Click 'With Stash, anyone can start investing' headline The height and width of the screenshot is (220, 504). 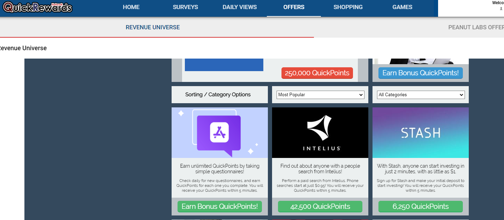[x=421, y=169]
